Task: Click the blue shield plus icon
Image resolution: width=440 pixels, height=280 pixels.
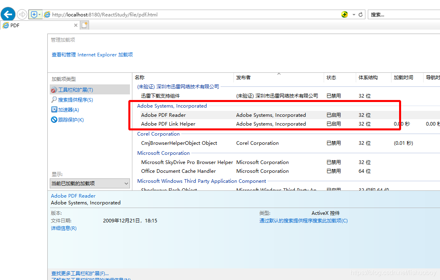Action: pos(34,14)
